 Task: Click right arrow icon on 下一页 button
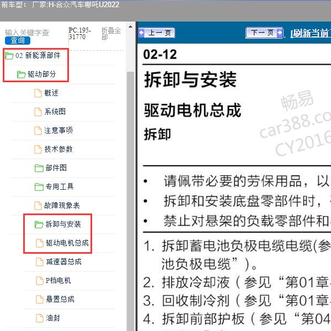click(280, 33)
